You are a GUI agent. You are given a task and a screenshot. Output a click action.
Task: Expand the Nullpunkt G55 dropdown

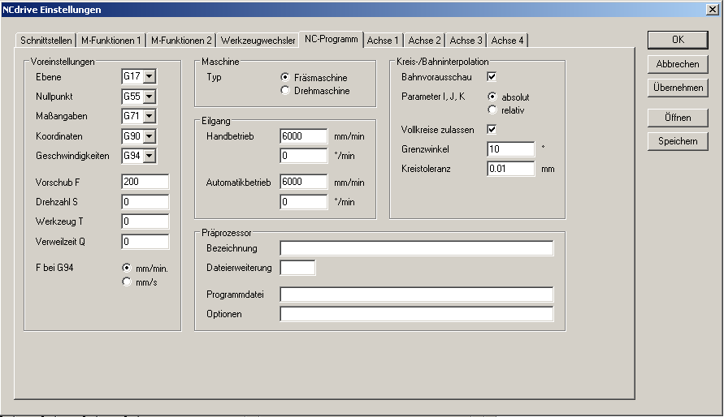click(150, 97)
